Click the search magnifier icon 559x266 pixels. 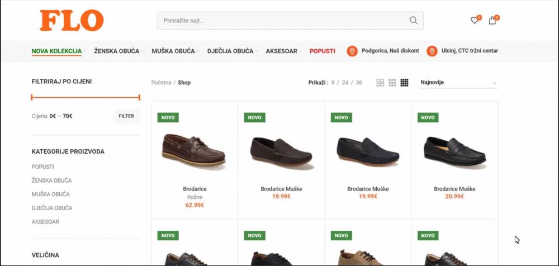click(413, 21)
